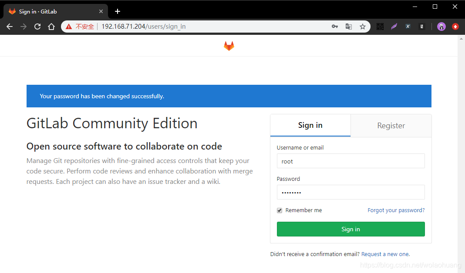465x273 pixels.
Task: Minimize the browser window
Action: coord(415,7)
